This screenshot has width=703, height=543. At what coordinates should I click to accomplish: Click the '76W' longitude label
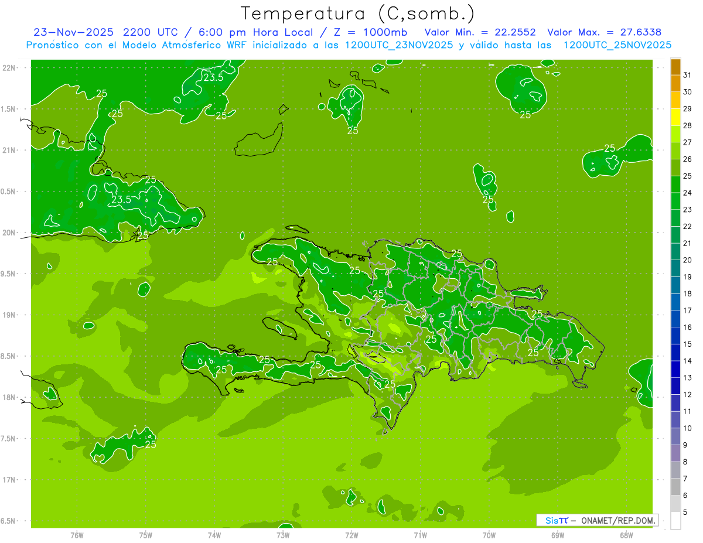click(77, 535)
